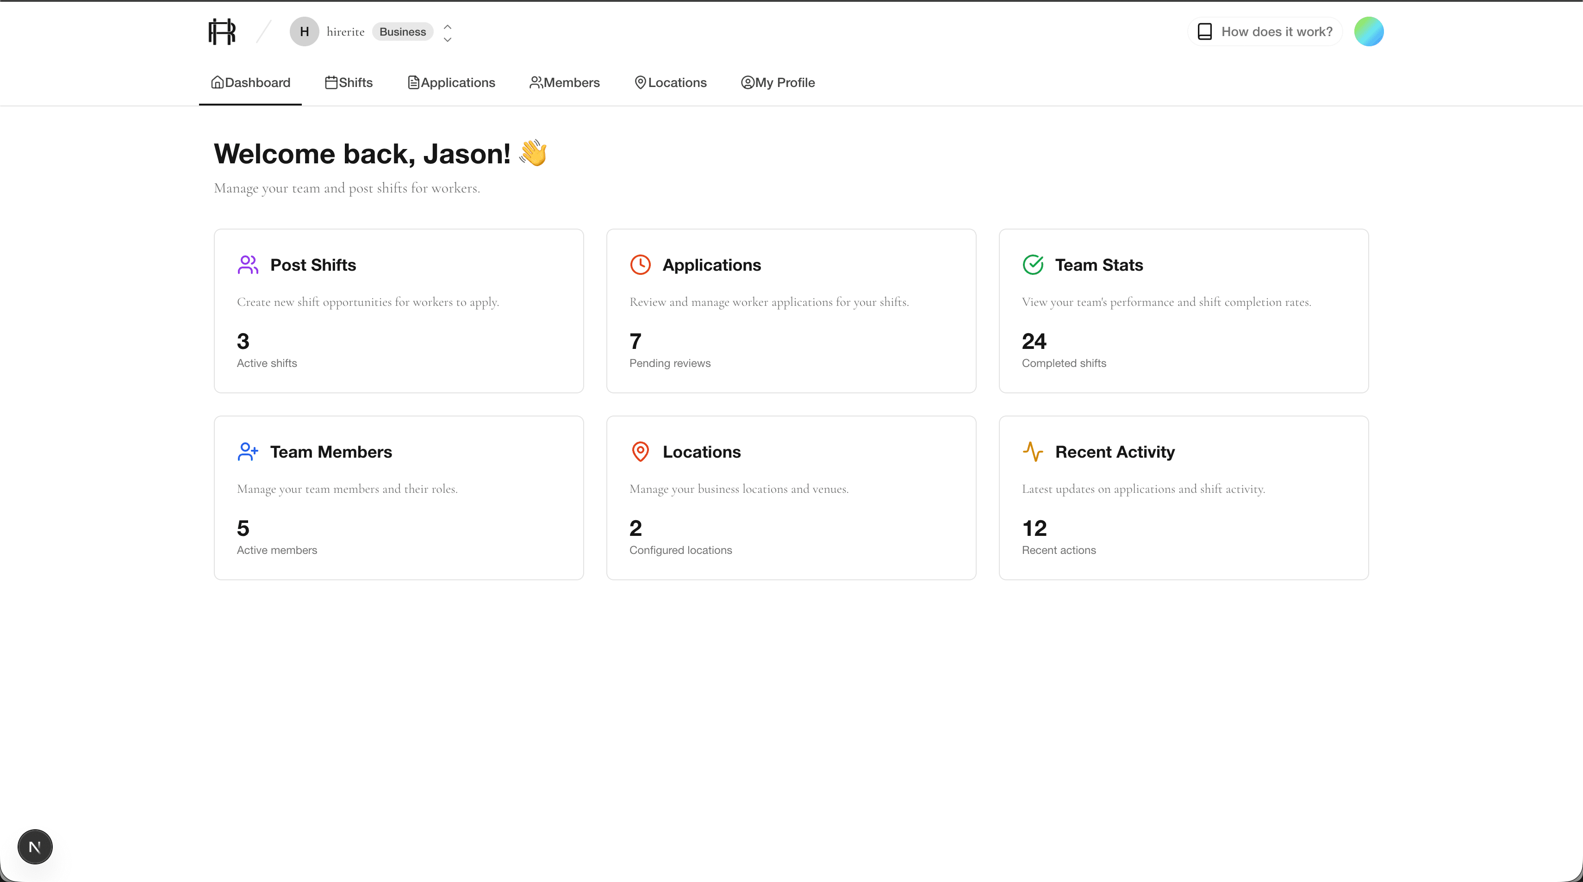Click the Business plan badge
The height and width of the screenshot is (882, 1583).
[x=403, y=32]
